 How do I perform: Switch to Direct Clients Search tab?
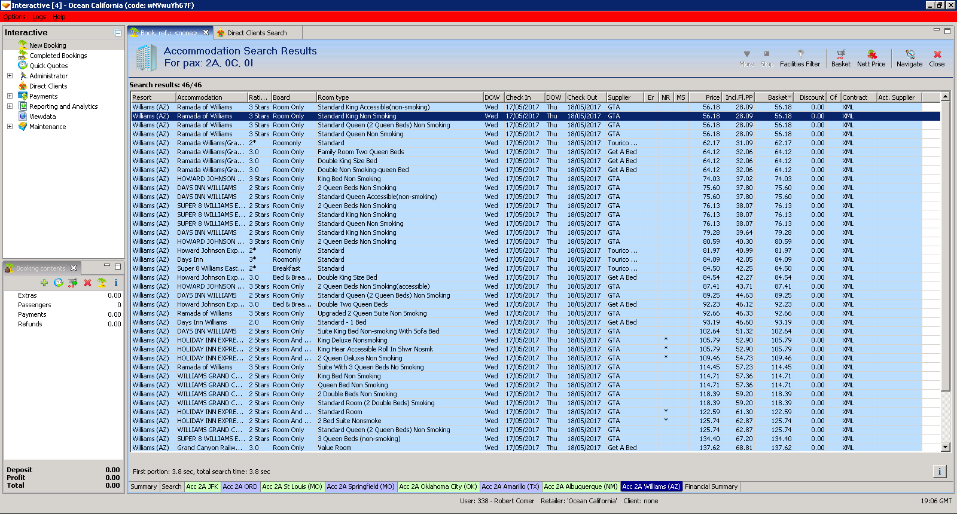point(257,33)
